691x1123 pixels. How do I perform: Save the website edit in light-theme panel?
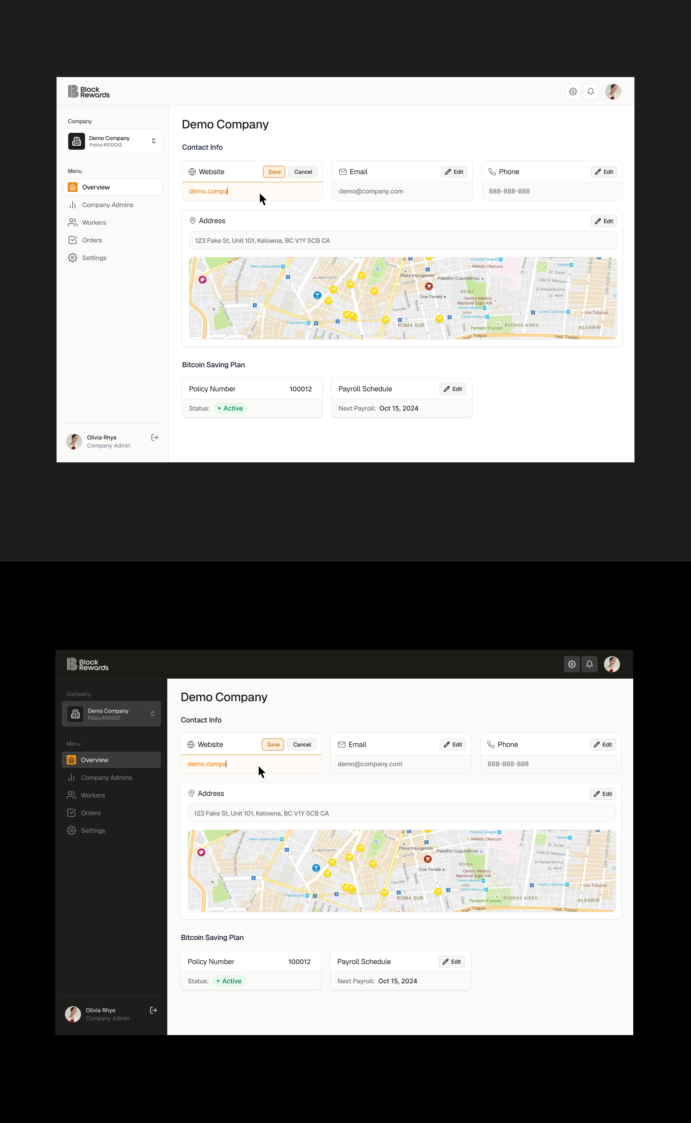274,172
